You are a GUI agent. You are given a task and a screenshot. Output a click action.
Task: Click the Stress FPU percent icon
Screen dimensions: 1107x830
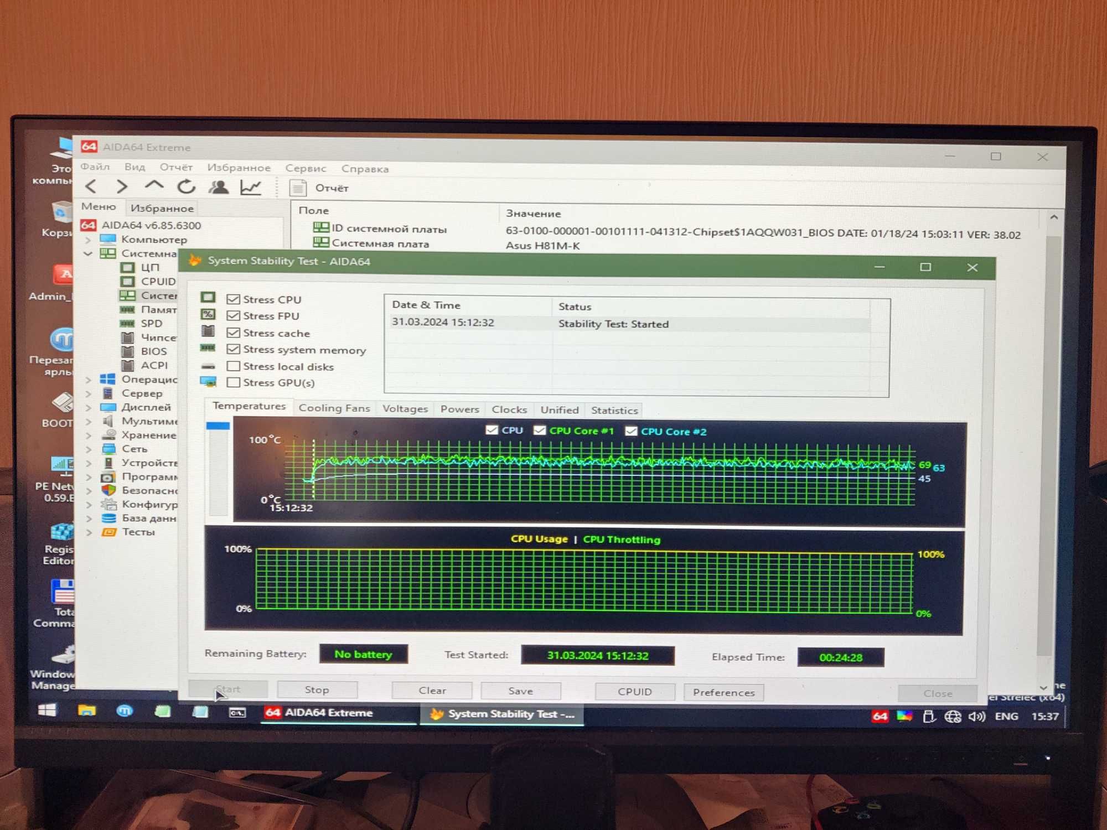208,314
